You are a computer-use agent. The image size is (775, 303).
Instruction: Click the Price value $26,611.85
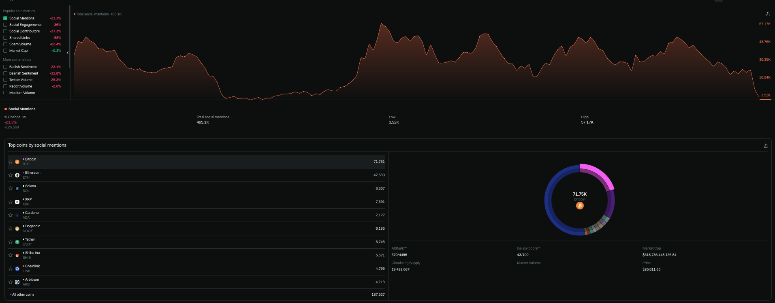pos(651,269)
